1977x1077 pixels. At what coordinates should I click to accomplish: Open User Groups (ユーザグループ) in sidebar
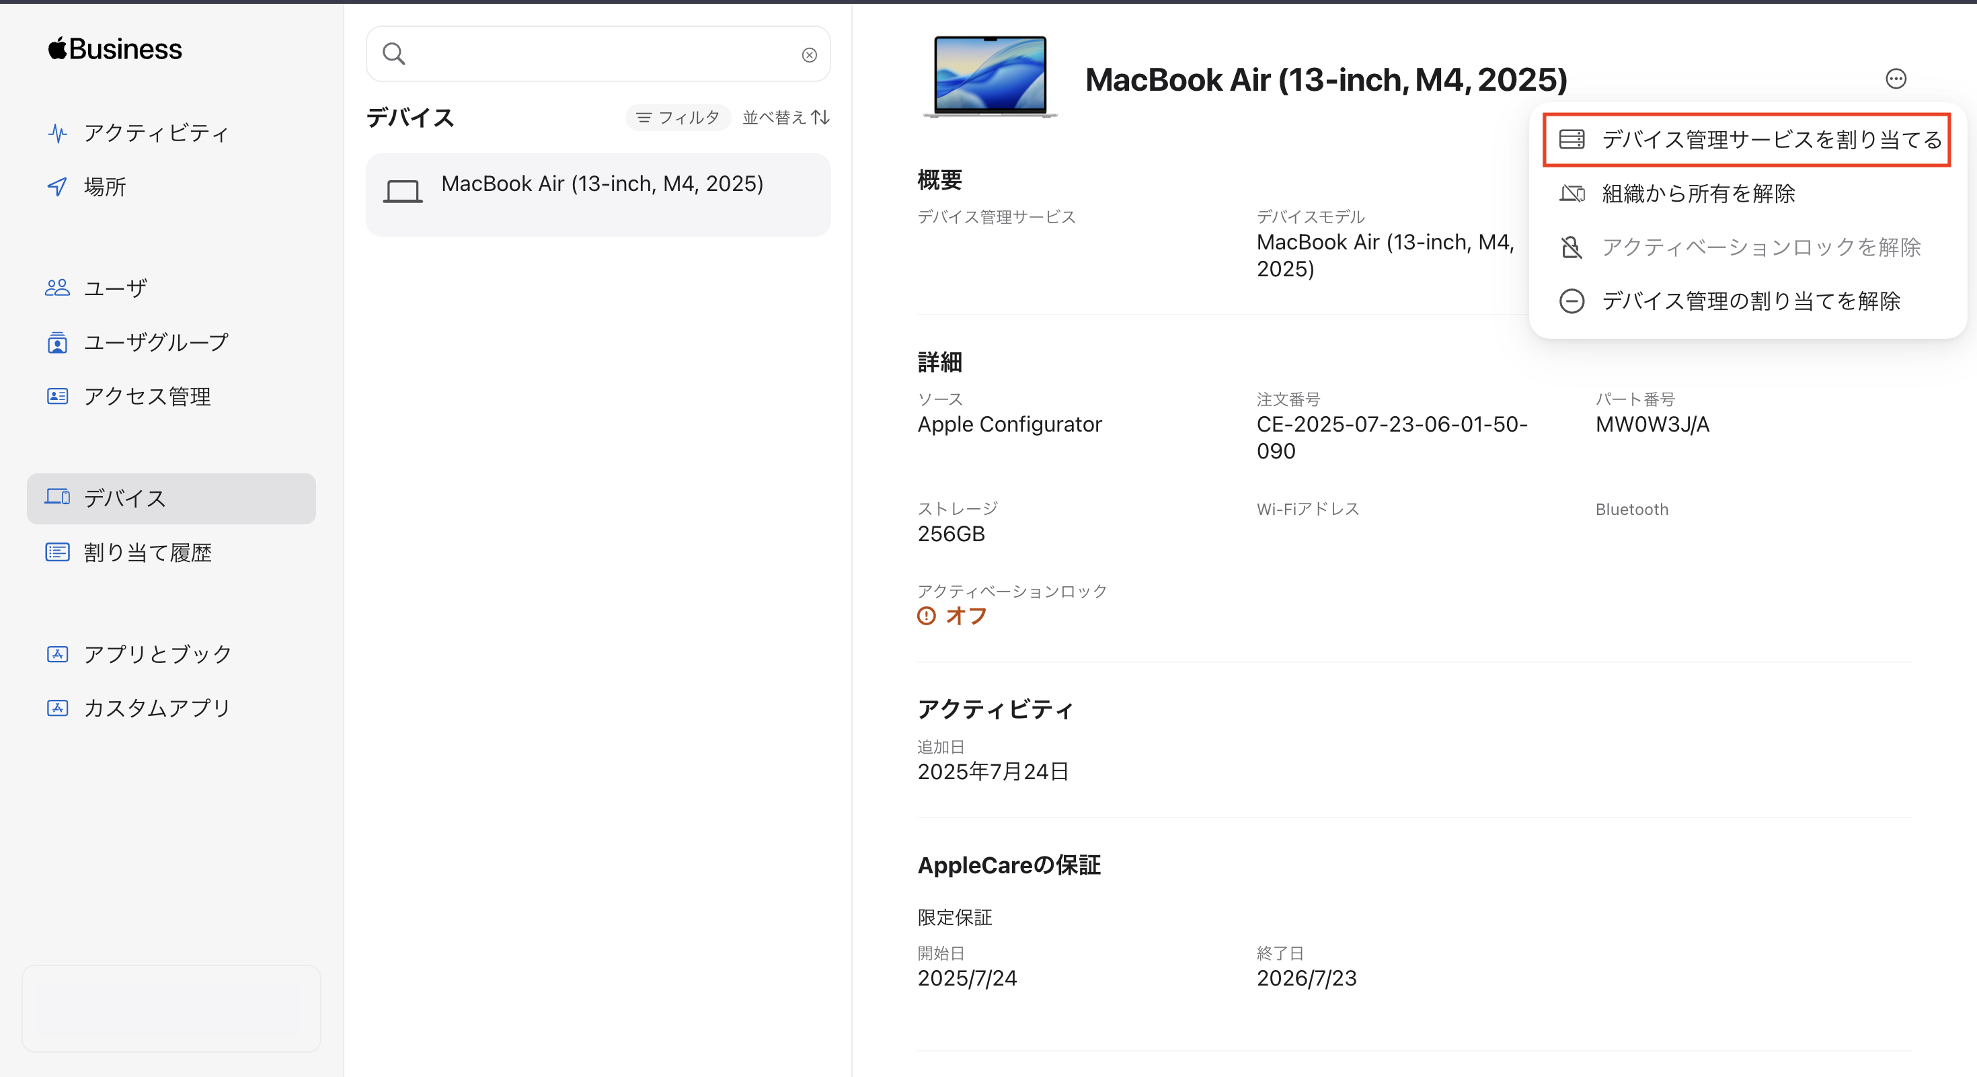click(156, 342)
